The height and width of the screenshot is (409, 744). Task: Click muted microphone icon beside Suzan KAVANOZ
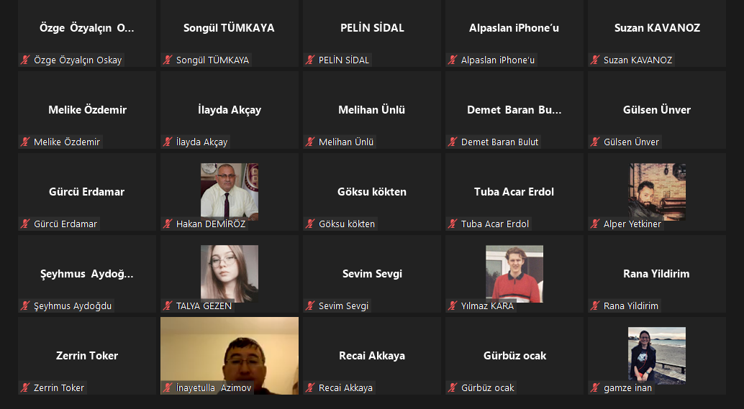[595, 60]
